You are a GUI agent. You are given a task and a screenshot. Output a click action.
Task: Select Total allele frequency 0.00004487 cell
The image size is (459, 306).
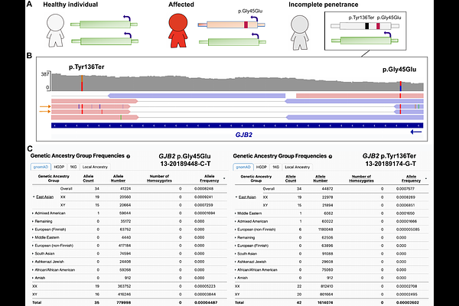(206, 302)
